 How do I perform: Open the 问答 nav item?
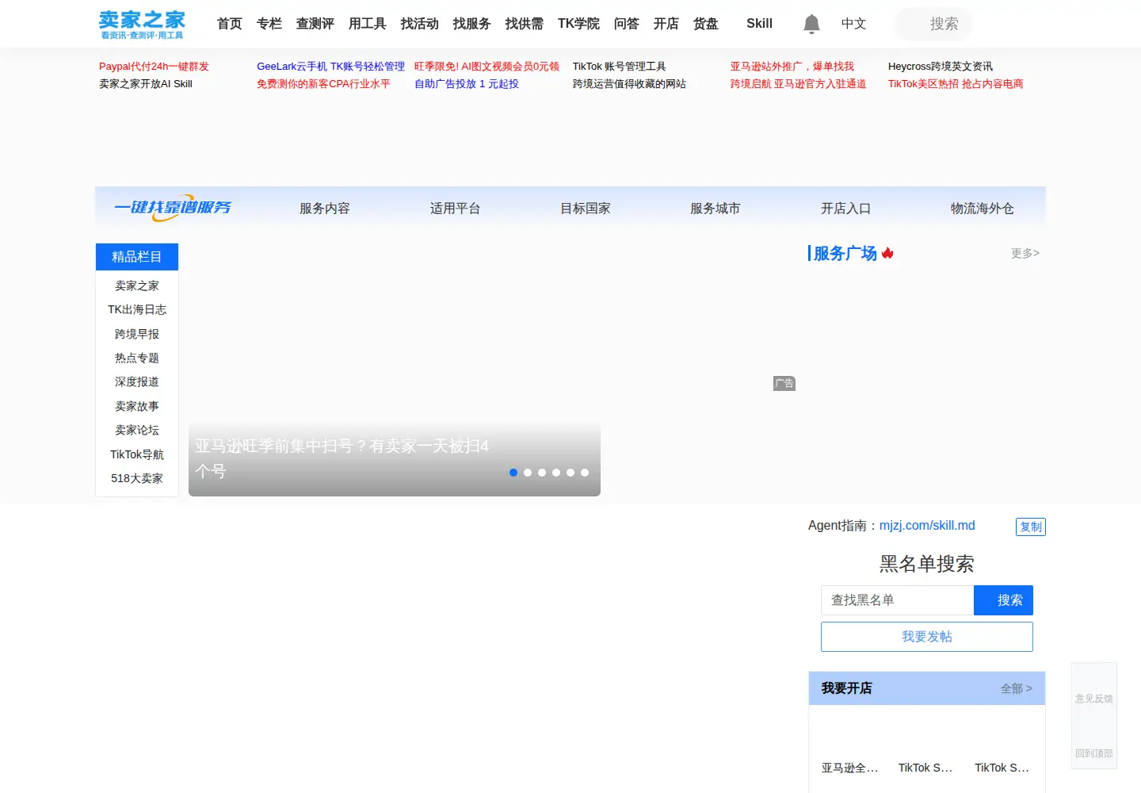627,24
